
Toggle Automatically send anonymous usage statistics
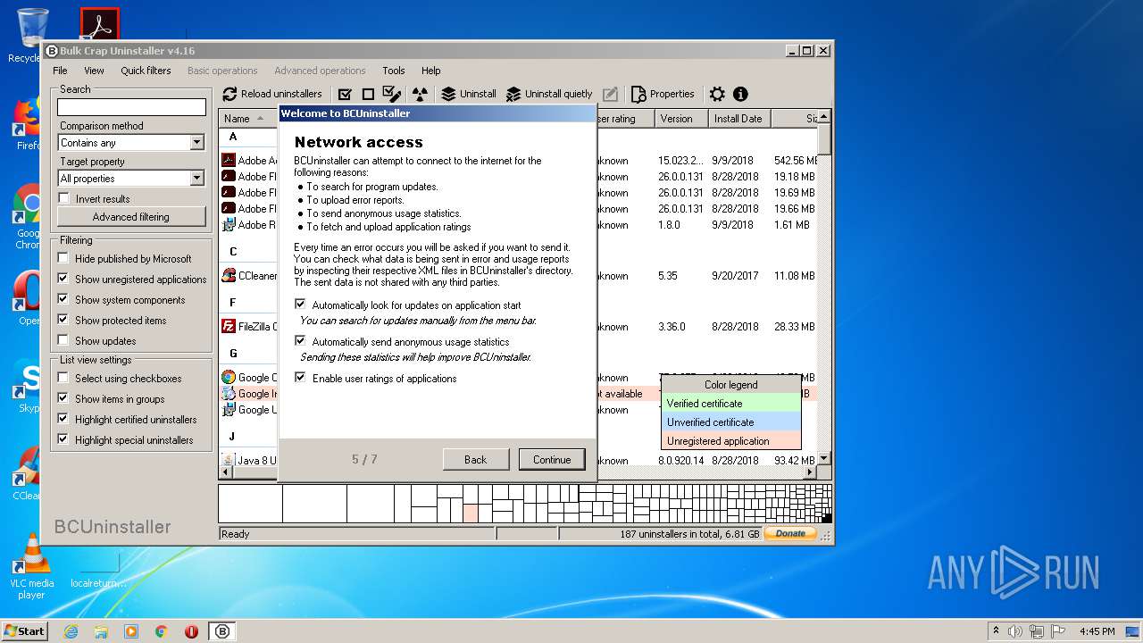(300, 341)
